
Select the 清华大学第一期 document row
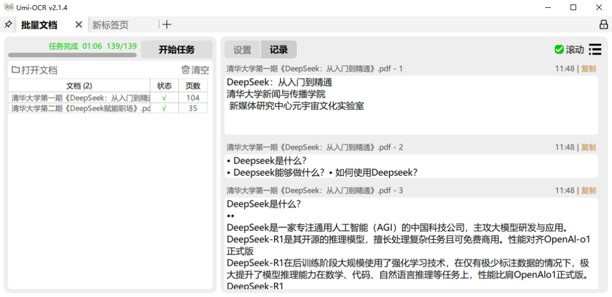[108, 97]
